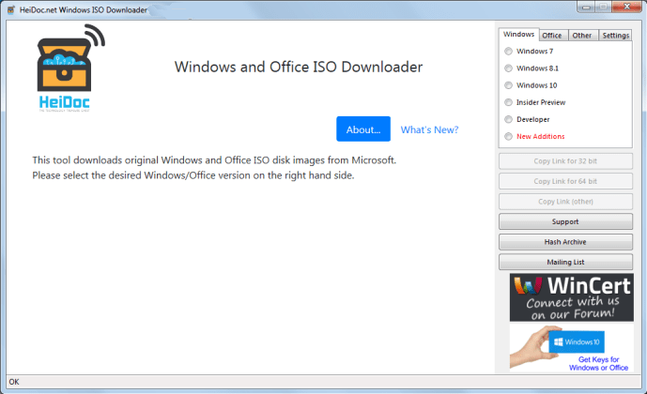This screenshot has width=647, height=394.
Task: Click the blue About... button
Action: click(x=363, y=129)
